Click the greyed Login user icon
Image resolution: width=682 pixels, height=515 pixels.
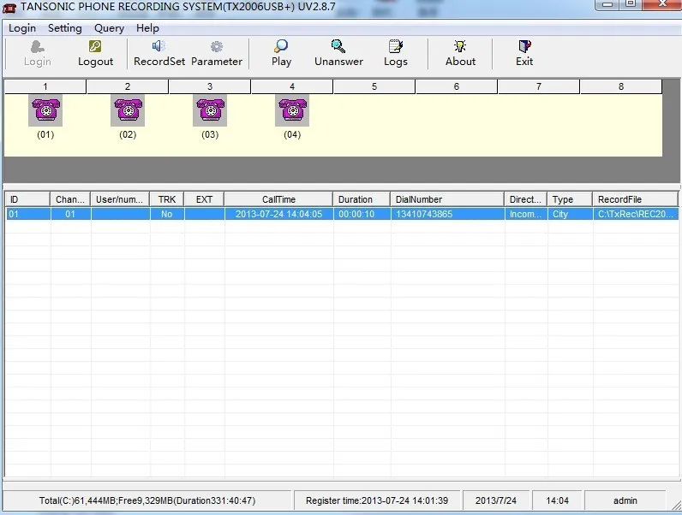(x=38, y=46)
